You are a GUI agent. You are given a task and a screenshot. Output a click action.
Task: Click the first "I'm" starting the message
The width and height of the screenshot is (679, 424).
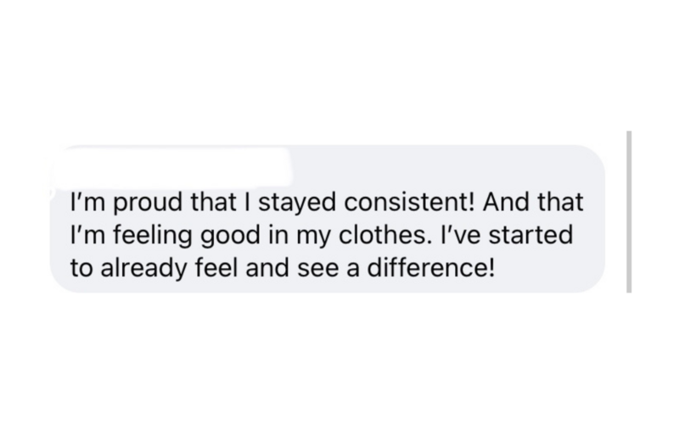[x=88, y=202]
